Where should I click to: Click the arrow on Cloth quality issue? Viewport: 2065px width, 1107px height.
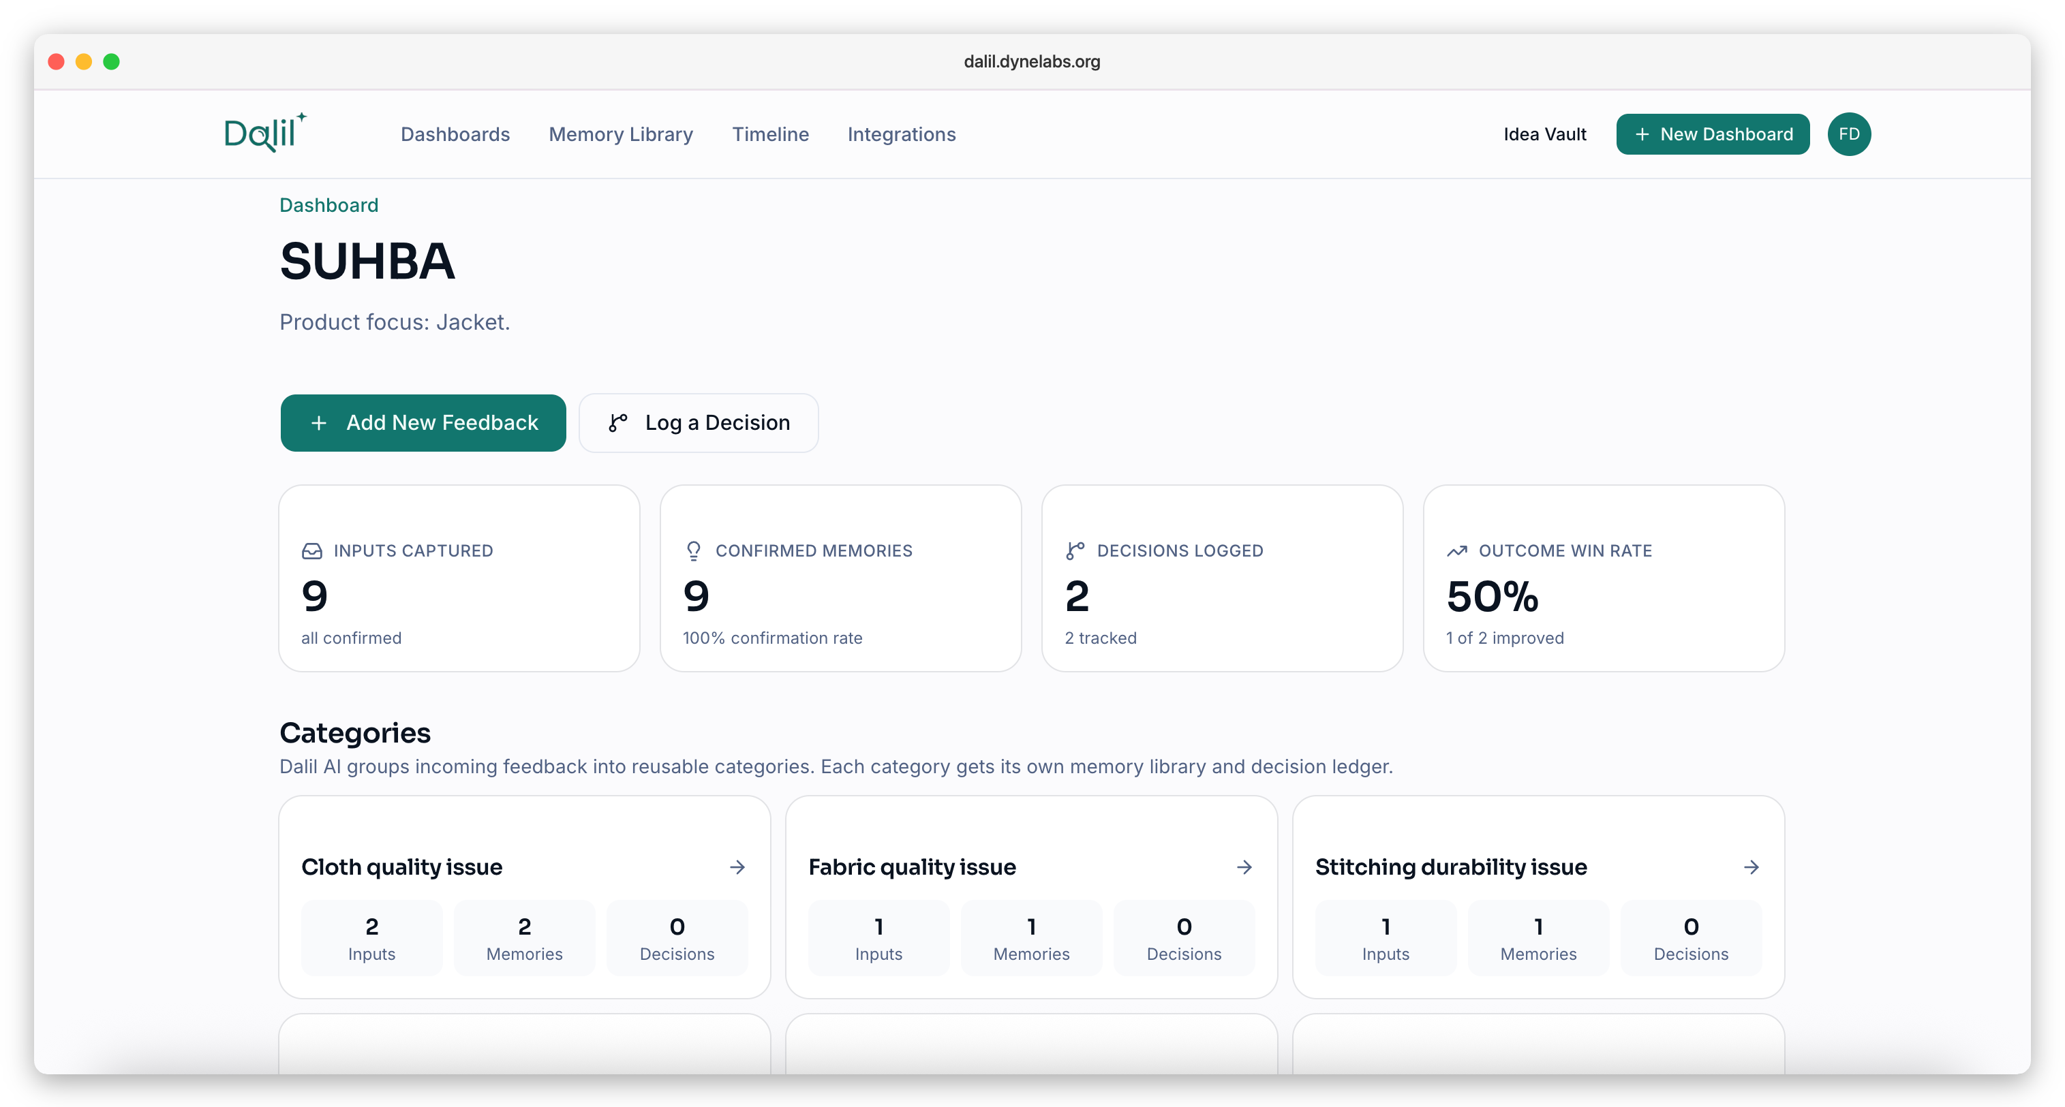pyautogui.click(x=737, y=867)
